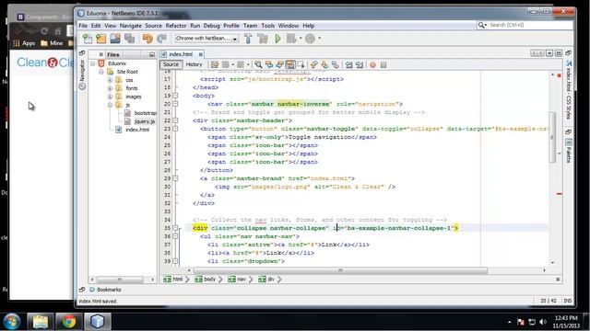
Task: Click the Search (Ctrl+I) input field
Action: tap(525, 25)
